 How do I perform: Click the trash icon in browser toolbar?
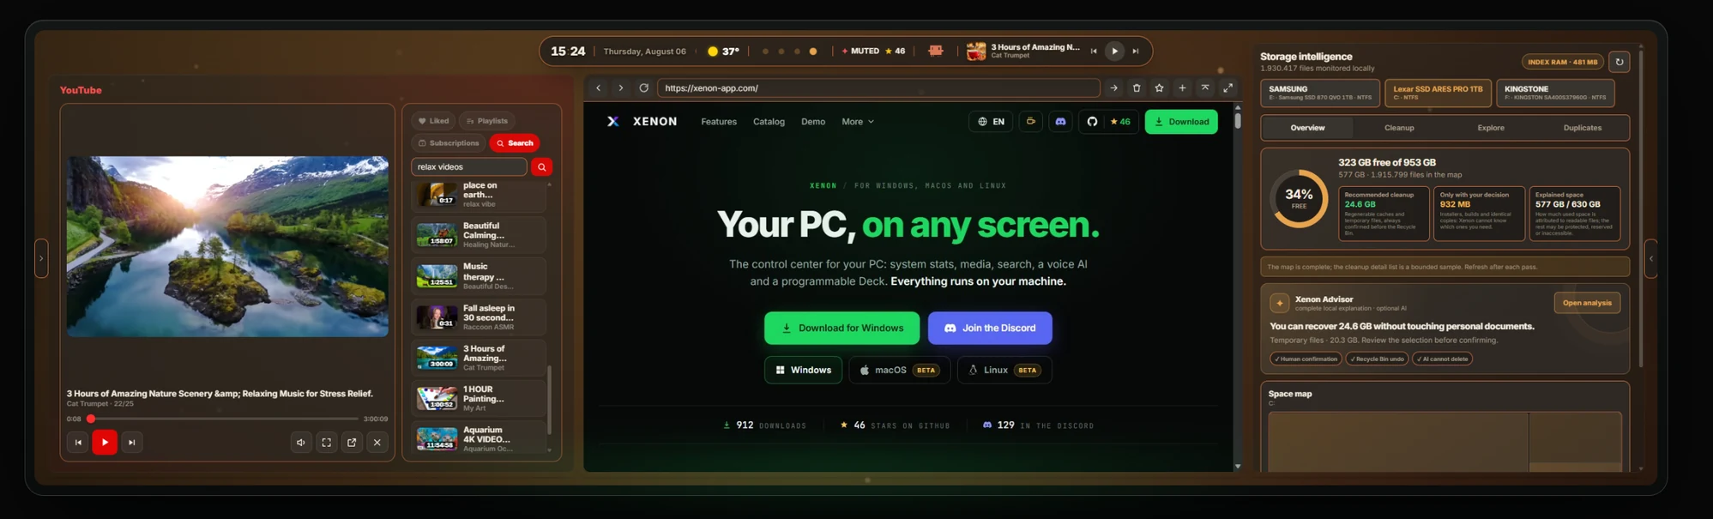(1137, 88)
